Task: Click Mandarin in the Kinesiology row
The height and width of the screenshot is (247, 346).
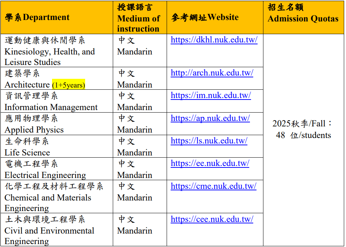Action: 135,52
